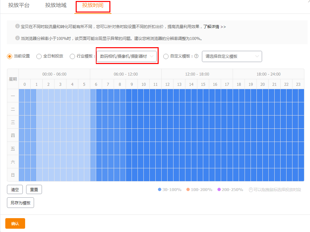Click the help question mark next to 自定义模板
Screen dimensions: 310x232
[x=196, y=56]
